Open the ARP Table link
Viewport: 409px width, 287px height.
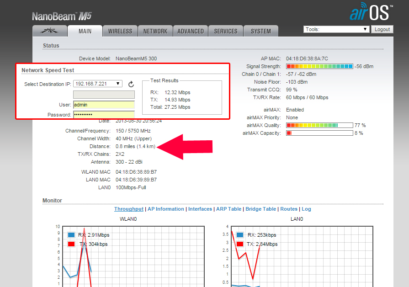(x=229, y=209)
